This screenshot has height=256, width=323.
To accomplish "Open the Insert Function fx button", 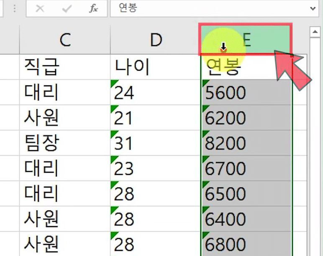I will [x=94, y=8].
